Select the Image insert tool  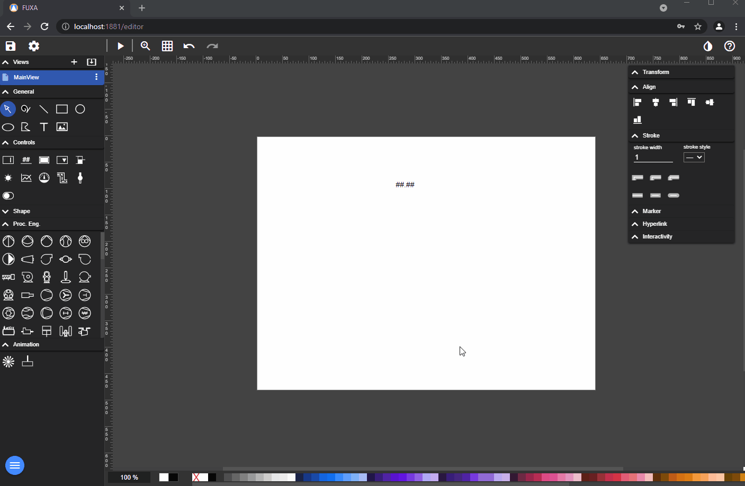62,127
